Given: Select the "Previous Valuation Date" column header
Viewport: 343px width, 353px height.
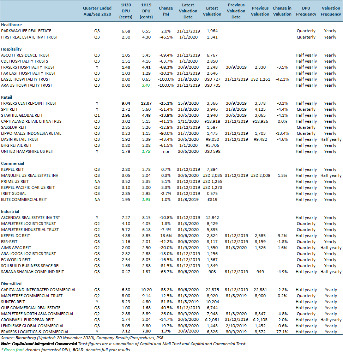Looking at the screenshot, I should pos(236,11).
